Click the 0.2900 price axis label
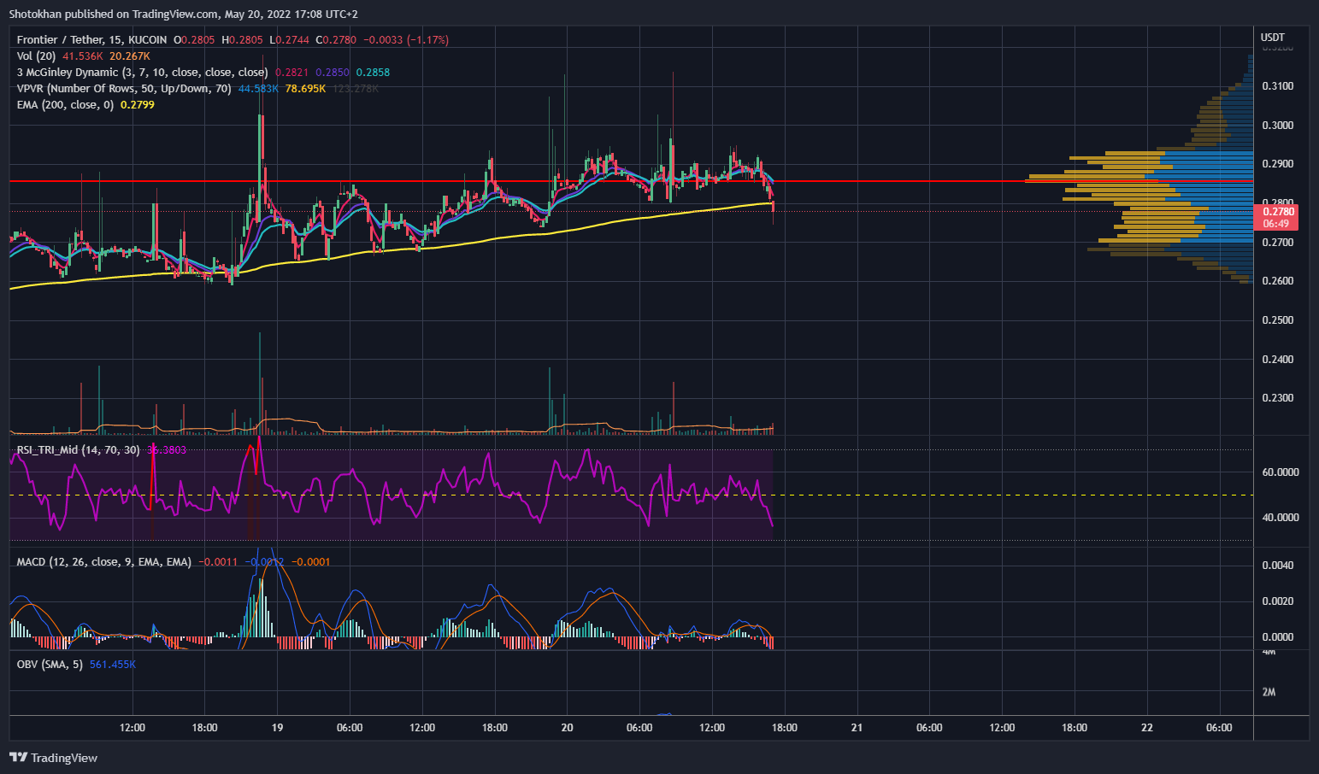This screenshot has height=774, width=1319. (1278, 164)
